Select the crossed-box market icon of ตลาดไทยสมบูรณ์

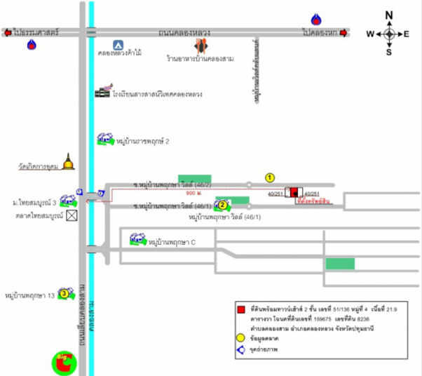click(72, 215)
